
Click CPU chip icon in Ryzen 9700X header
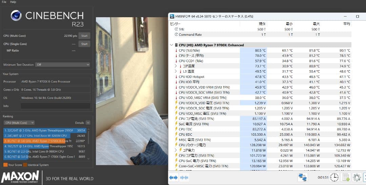(176, 45)
